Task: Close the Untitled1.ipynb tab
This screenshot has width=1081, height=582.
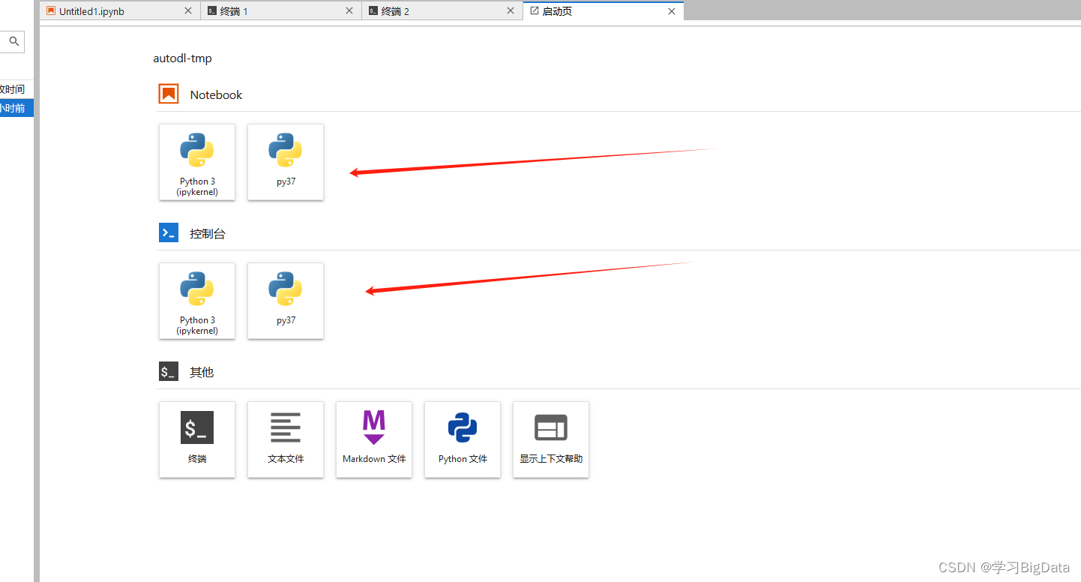Action: click(188, 11)
